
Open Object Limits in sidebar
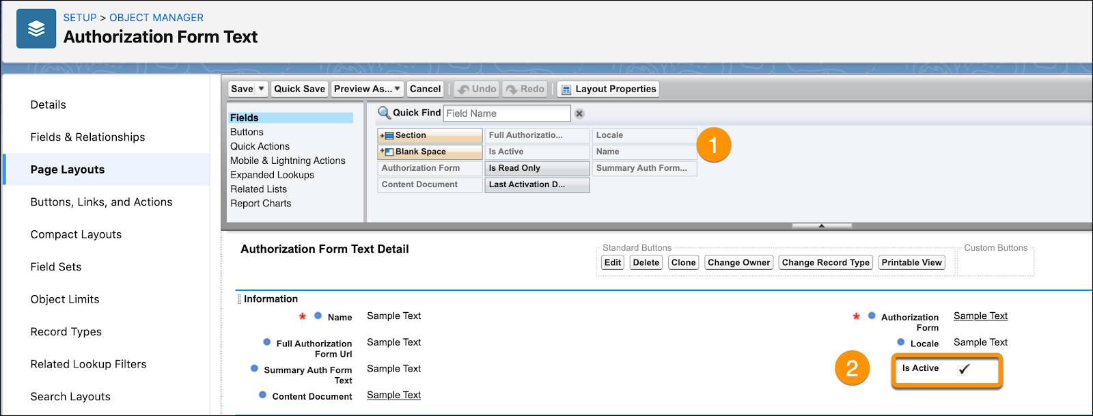coord(65,299)
